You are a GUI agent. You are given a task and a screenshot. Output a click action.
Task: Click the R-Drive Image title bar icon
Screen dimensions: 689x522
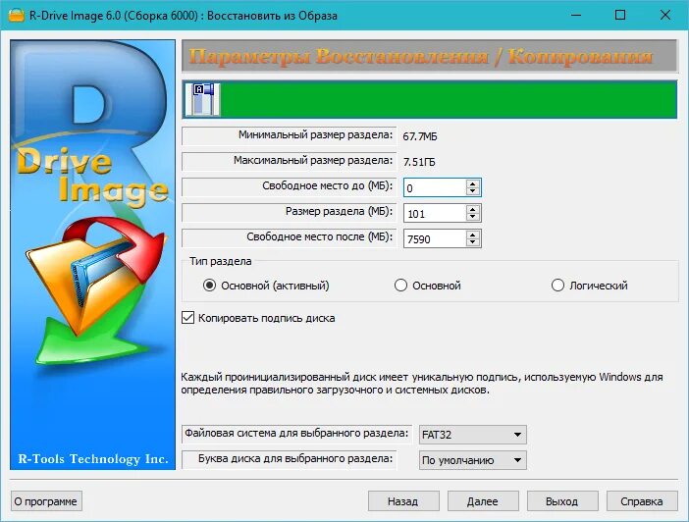pos(17,15)
